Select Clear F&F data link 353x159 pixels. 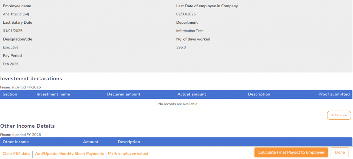pos(16,153)
